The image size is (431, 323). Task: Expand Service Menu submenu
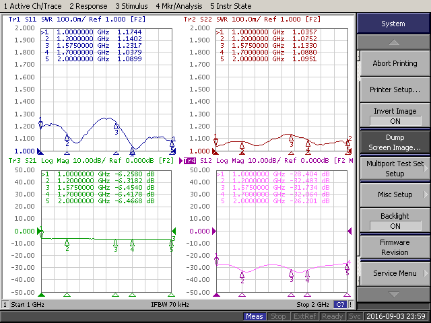click(395, 273)
